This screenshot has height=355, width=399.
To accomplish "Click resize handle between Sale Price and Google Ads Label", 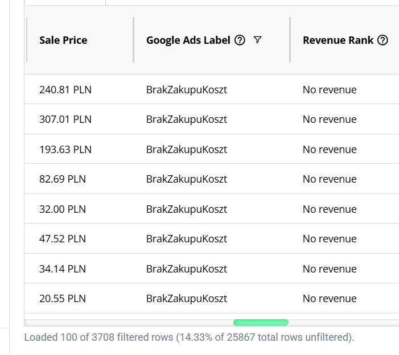I will tap(134, 40).
